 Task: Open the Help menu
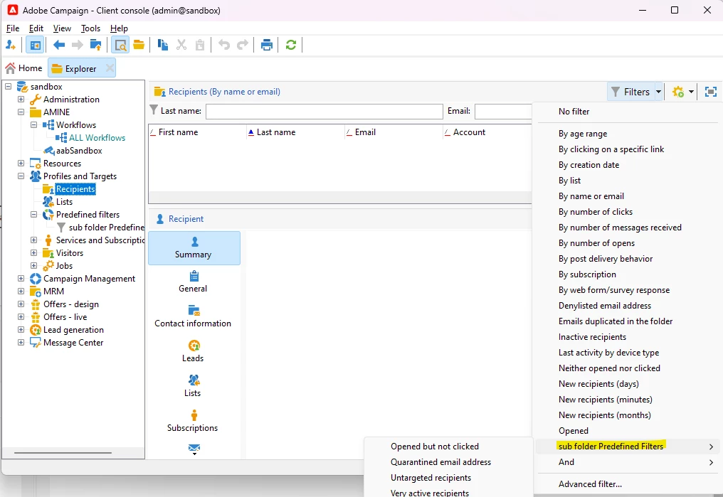(x=119, y=28)
